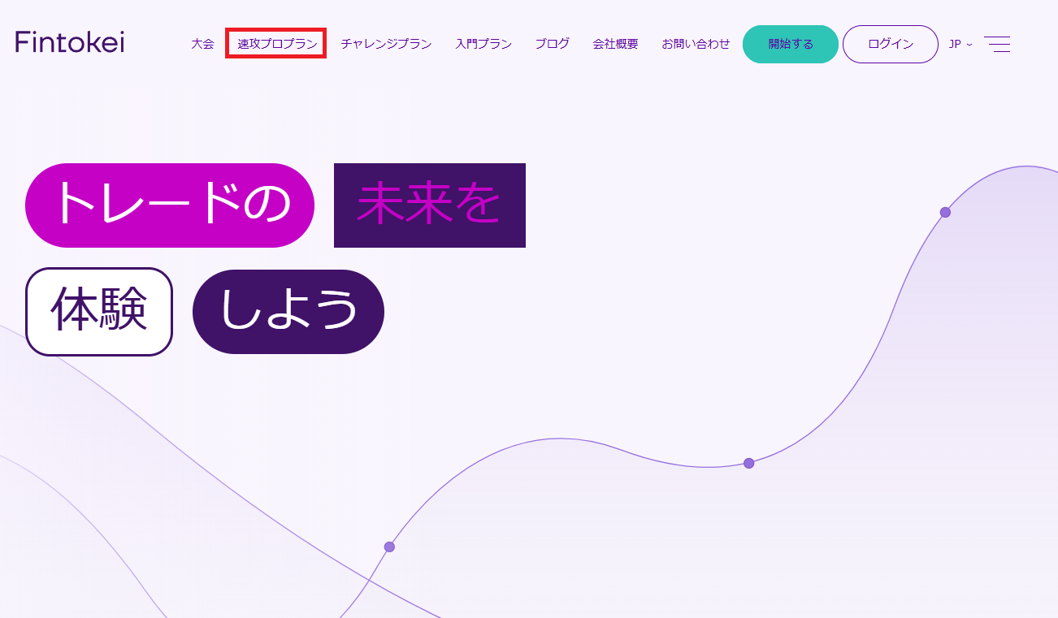This screenshot has height=618, width=1058.
Task: Click the ログイン button
Action: click(891, 44)
